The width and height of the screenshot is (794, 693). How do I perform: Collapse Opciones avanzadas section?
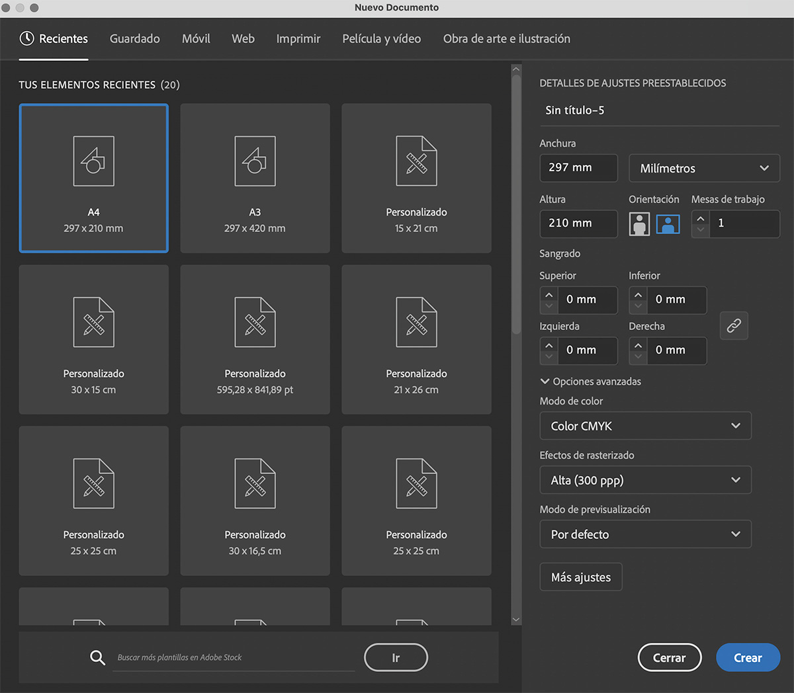pos(590,382)
